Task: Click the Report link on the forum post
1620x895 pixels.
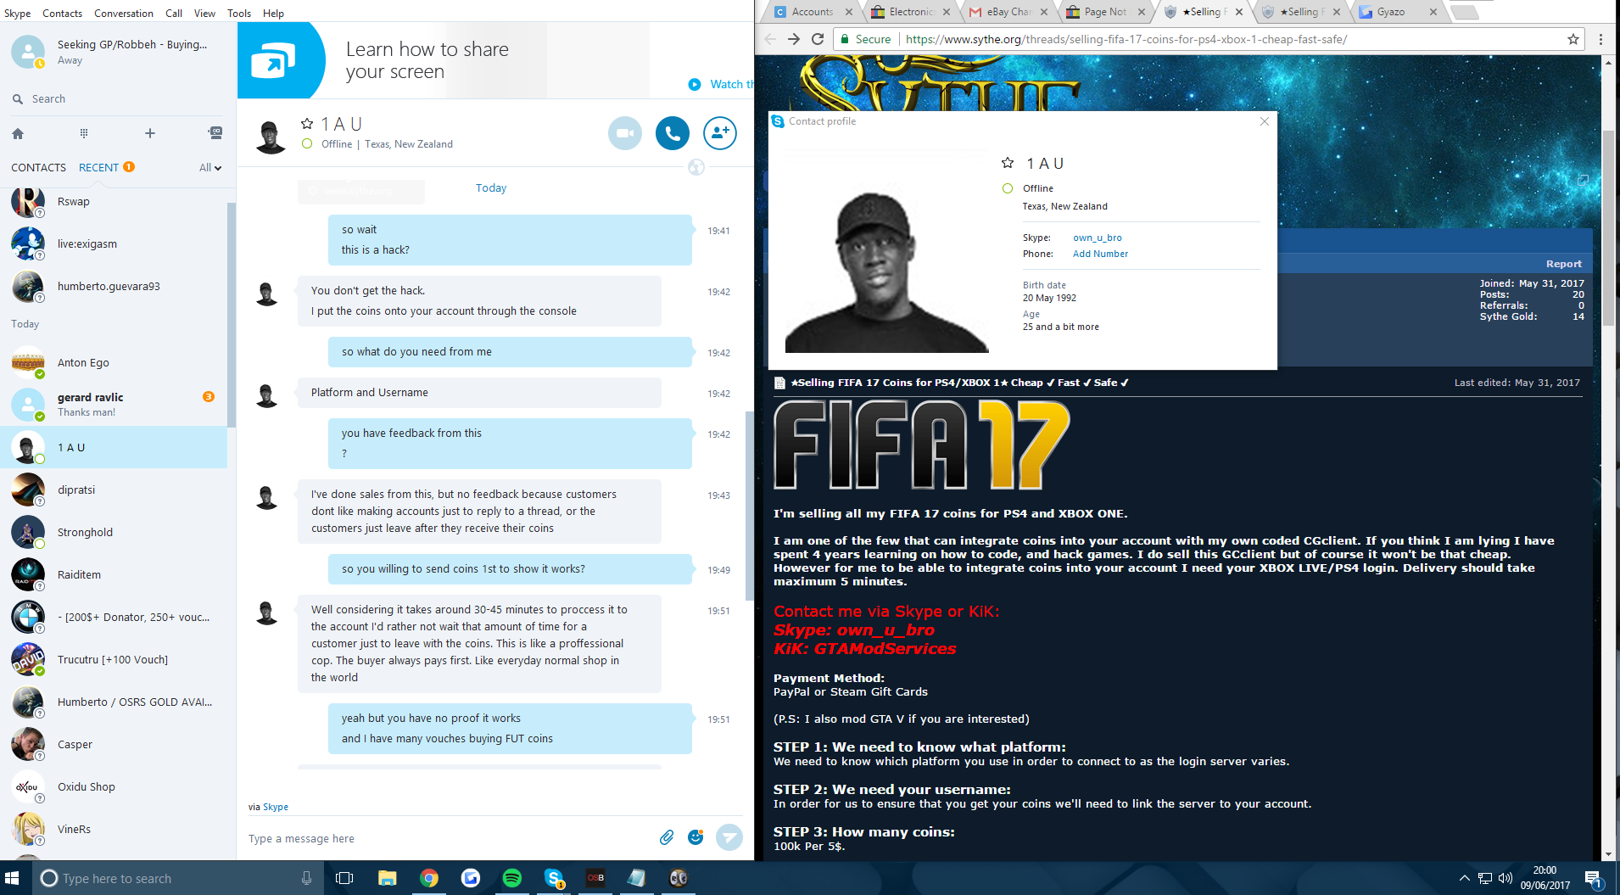Action: pyautogui.click(x=1563, y=264)
